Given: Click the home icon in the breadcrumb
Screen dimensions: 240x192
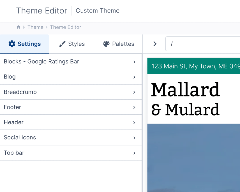Looking at the screenshot, I should [18, 27].
